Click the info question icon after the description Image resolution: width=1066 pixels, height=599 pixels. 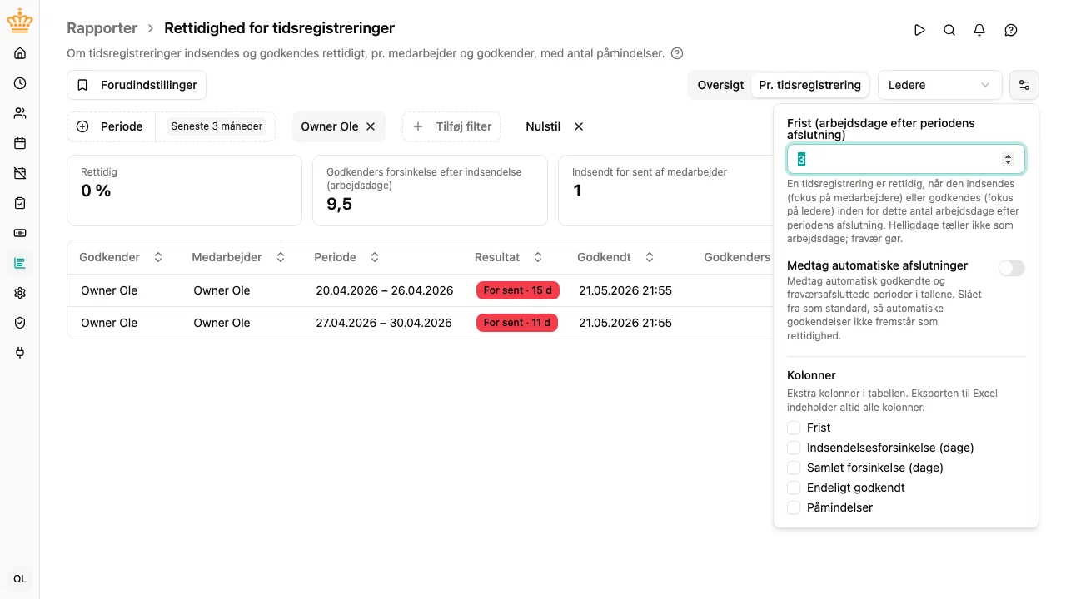tap(677, 53)
